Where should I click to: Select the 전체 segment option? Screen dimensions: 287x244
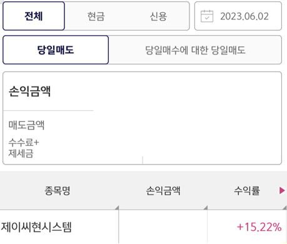pos(34,16)
